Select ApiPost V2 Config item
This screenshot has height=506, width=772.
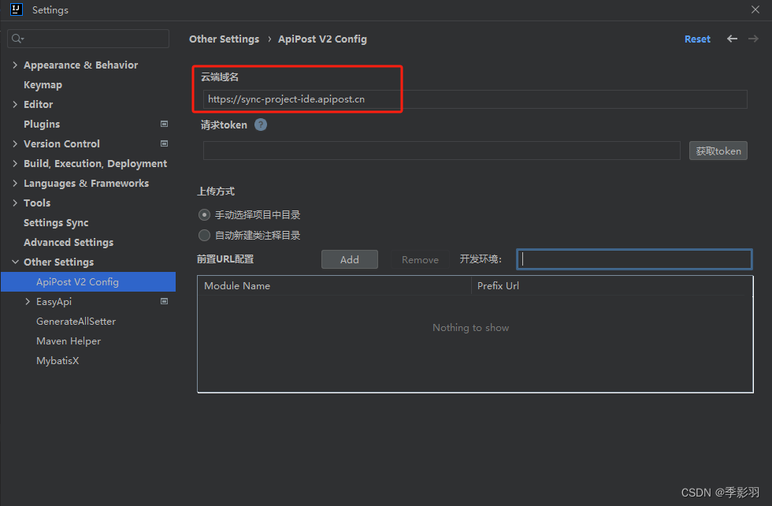pos(88,282)
